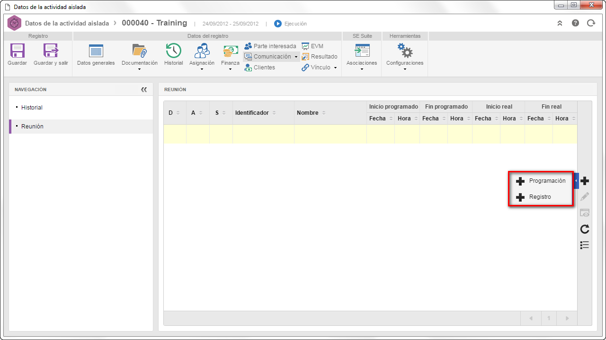This screenshot has width=606, height=340.
Task: Select Programación from the add menu
Action: pyautogui.click(x=541, y=181)
